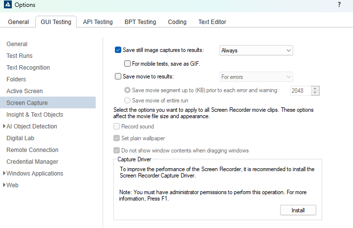The height and width of the screenshot is (228, 353).
Task: Toggle the Set plain wallpaper checkbox
Action: click(x=116, y=138)
